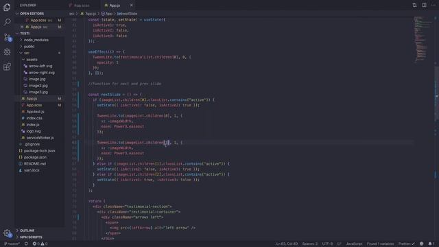Screen dimensions: 439x247
Task: Close the App.js editor tab
Action: [x=131, y=5]
